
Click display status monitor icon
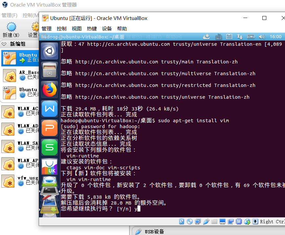tap(222, 221)
